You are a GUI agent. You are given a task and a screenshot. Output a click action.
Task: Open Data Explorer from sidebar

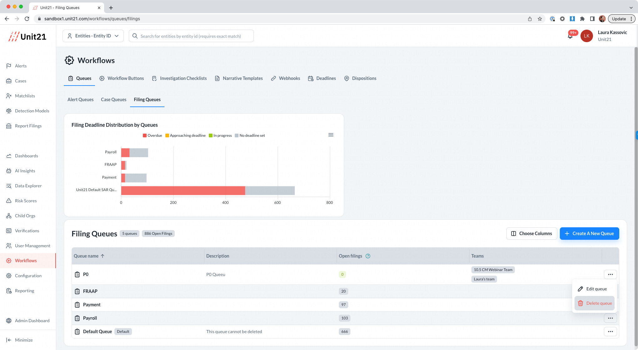point(28,186)
